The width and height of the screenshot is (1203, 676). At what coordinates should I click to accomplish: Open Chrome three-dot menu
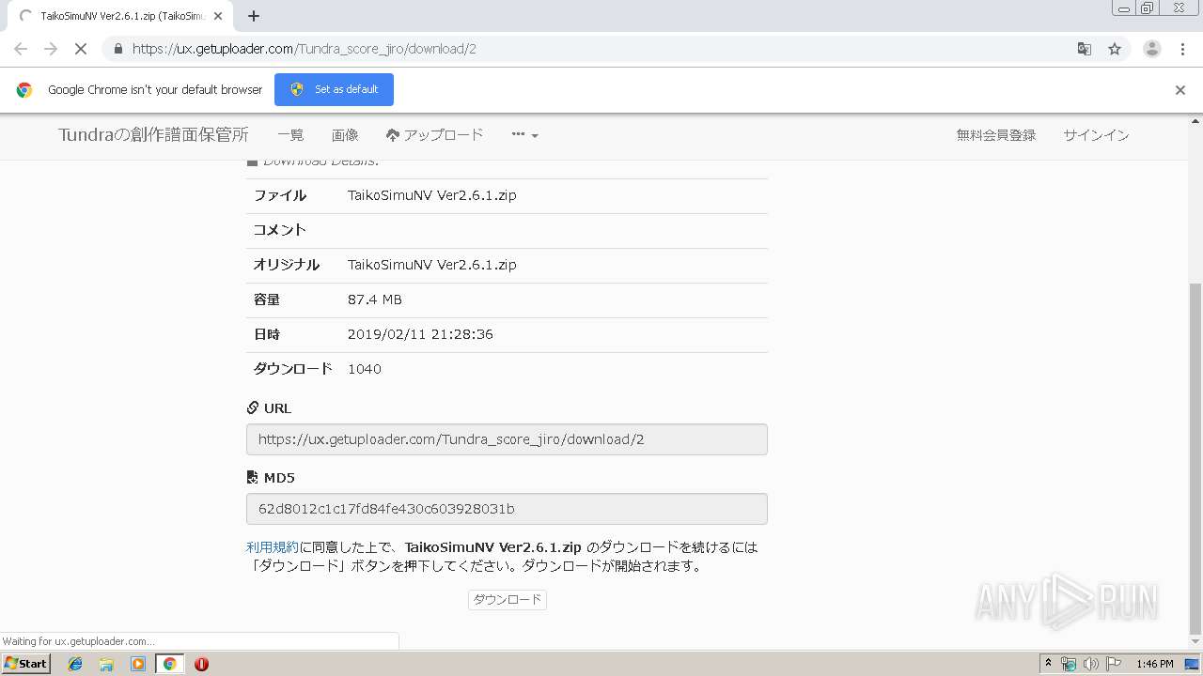[x=1182, y=49]
